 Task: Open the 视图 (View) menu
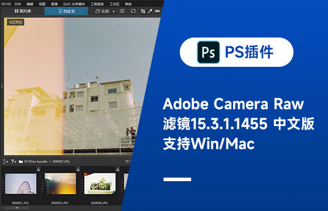click(x=42, y=4)
